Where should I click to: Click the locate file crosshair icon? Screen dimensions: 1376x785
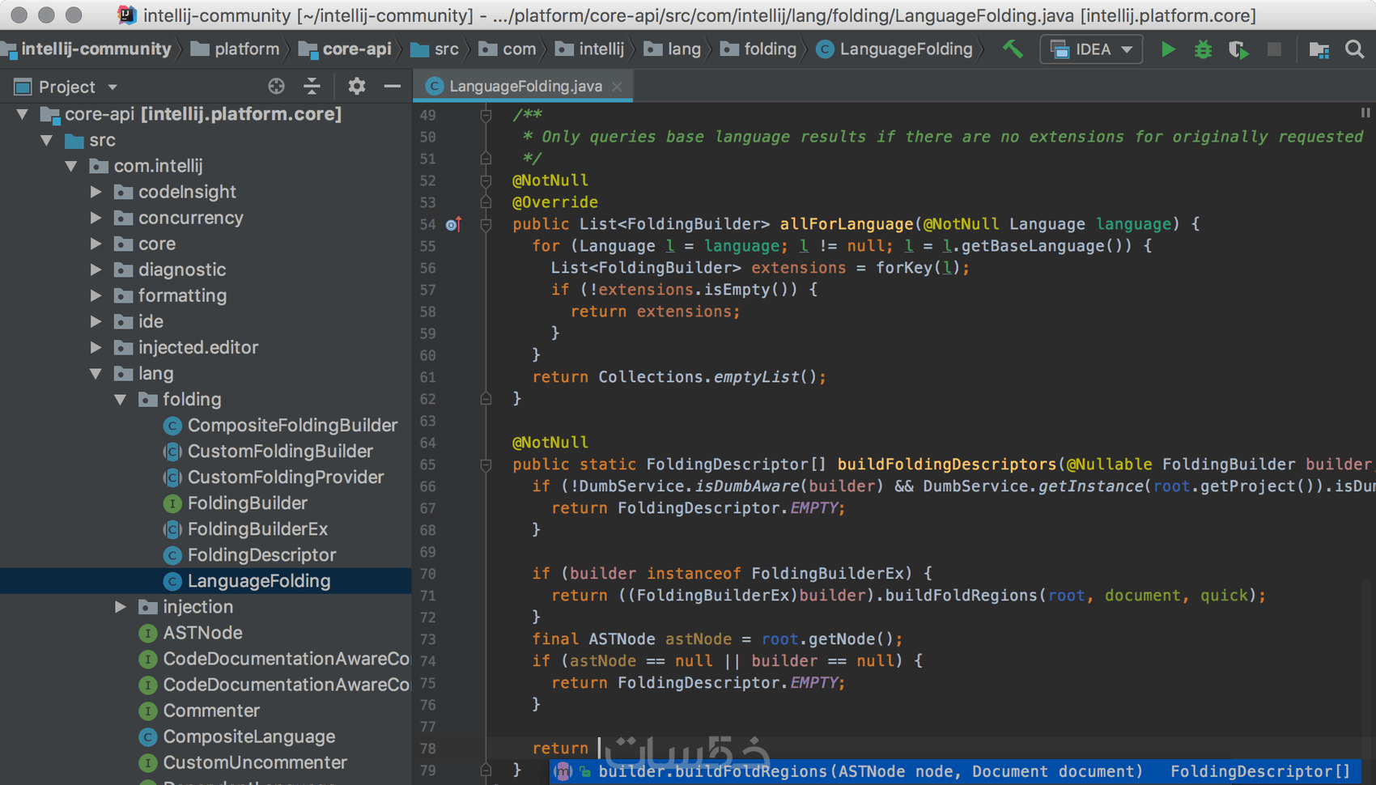[276, 86]
